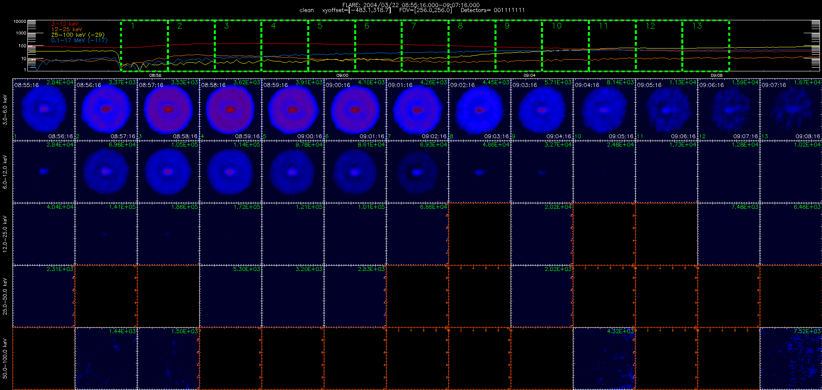This screenshot has width=822, height=390.
Task: Select the 3-6 keV image starting 09:07:16
Action: tap(791, 110)
